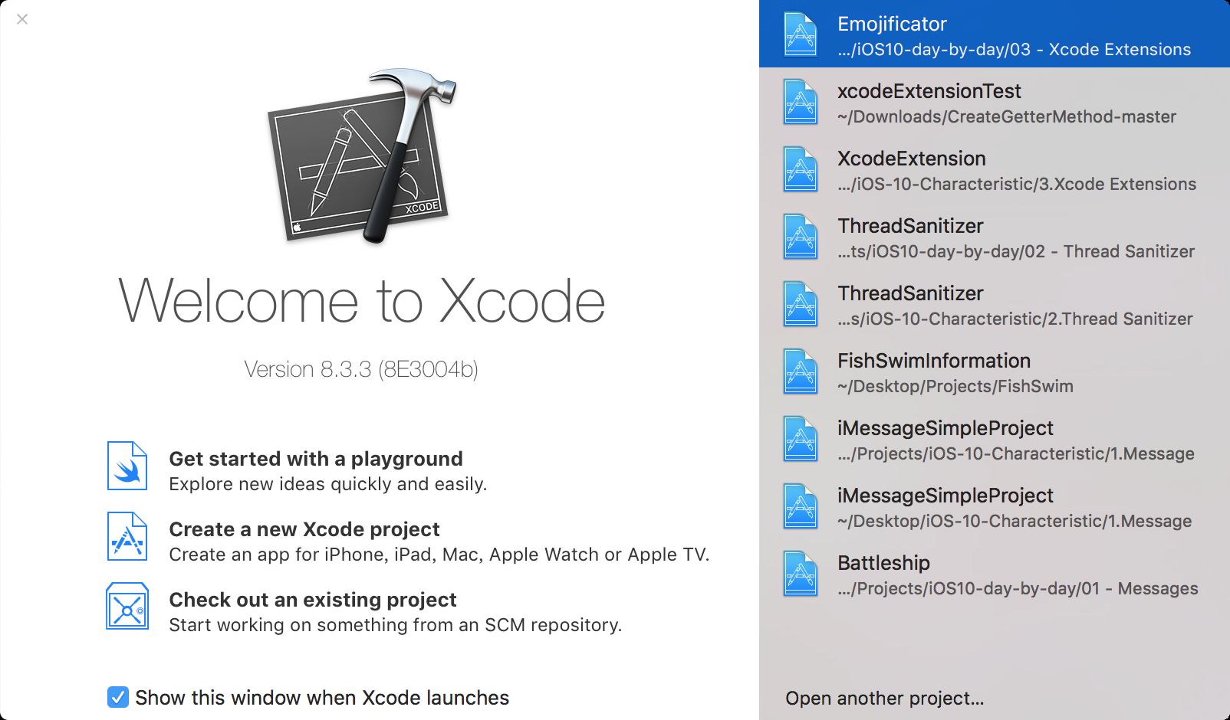Select the FishSwimInformation project name
This screenshot has width=1230, height=720.
tap(934, 361)
